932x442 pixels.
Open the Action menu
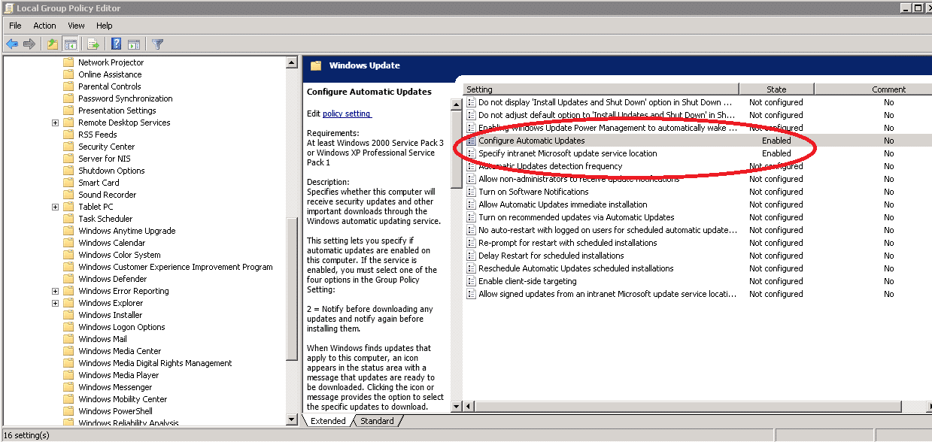44,26
